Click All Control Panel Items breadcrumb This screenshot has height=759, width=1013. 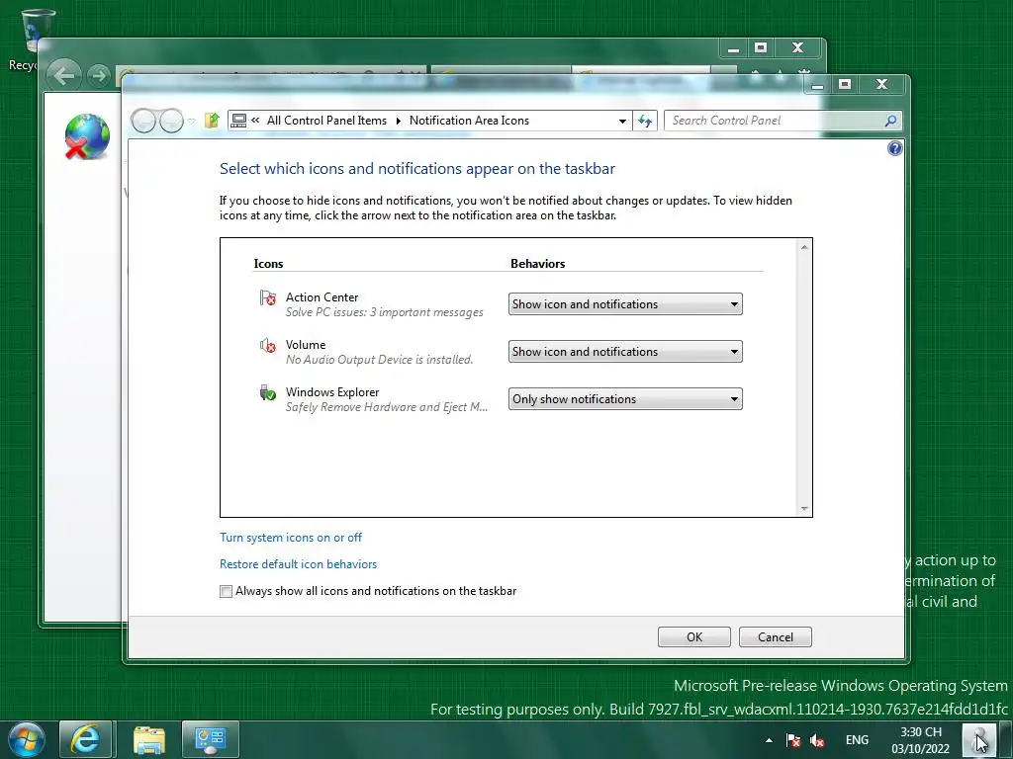pos(326,121)
